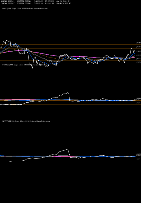Click the 2010 price level label

pos(138,62)
